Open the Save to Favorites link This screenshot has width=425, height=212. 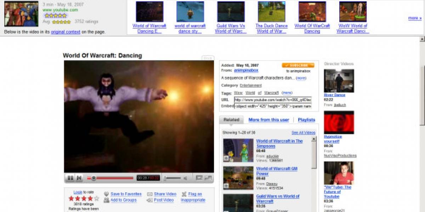coord(126,194)
